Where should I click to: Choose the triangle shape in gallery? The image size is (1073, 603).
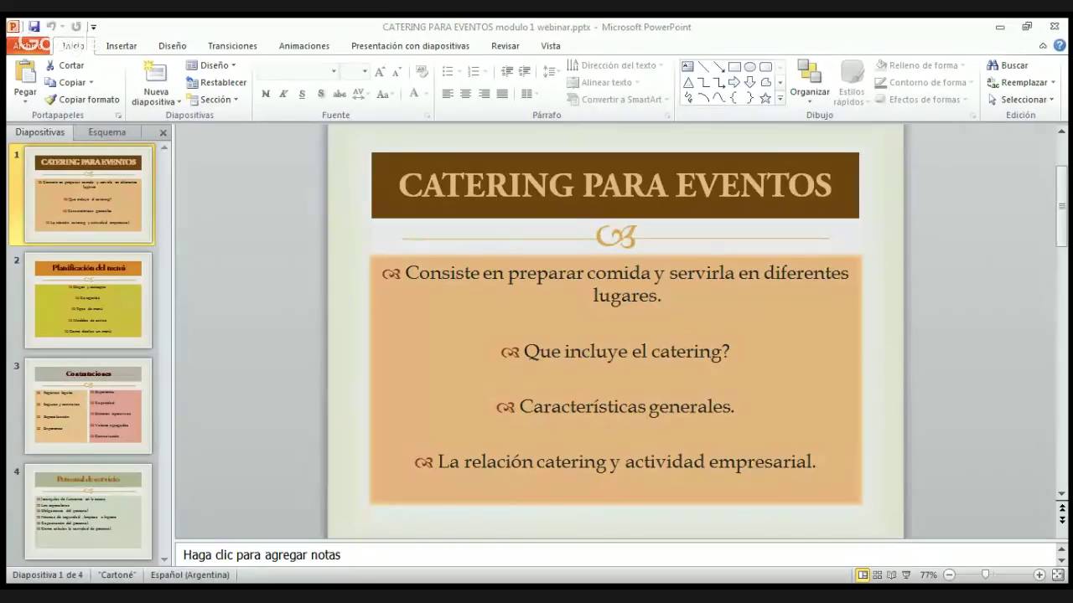(687, 82)
